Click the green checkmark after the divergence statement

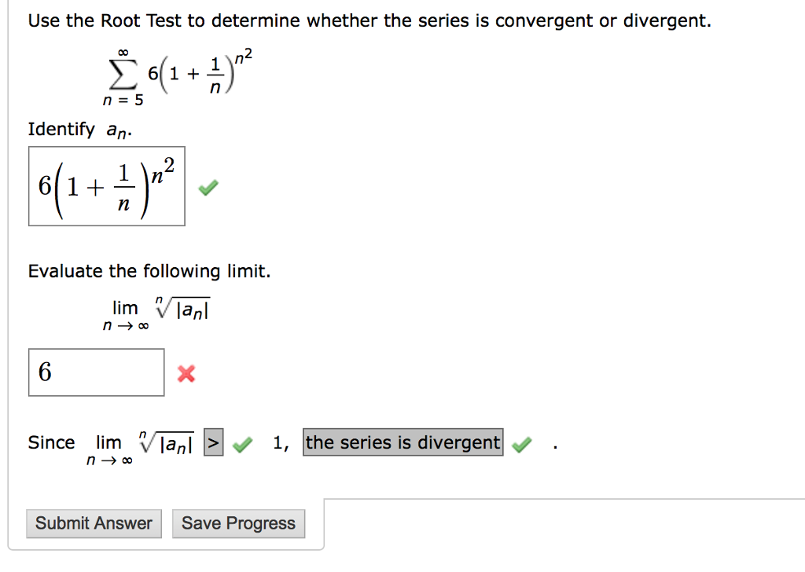click(522, 443)
